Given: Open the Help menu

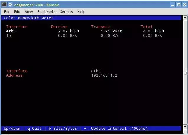Looking at the screenshot, I should coord(81,12).
